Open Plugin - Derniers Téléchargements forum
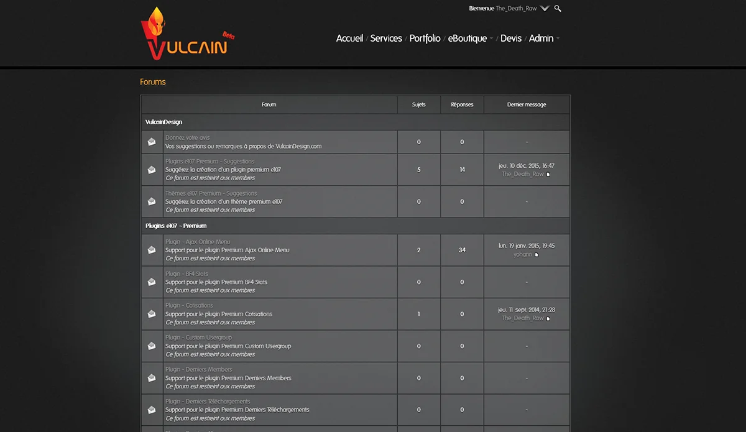This screenshot has width=746, height=432. point(208,402)
